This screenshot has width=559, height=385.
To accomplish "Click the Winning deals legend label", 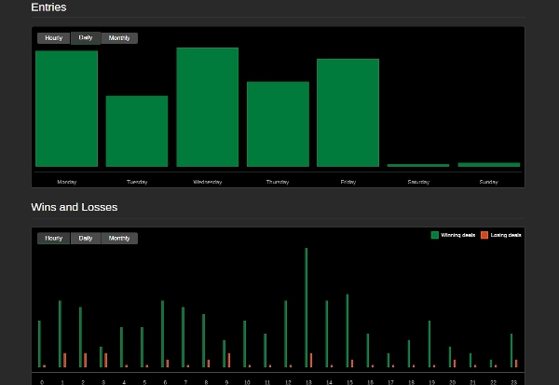I will pyautogui.click(x=458, y=235).
